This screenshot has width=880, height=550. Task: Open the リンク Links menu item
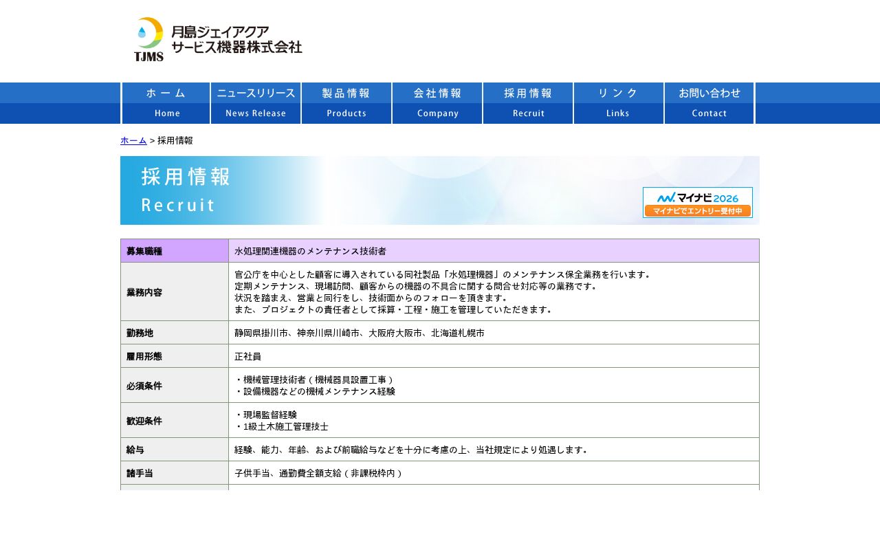tap(619, 103)
